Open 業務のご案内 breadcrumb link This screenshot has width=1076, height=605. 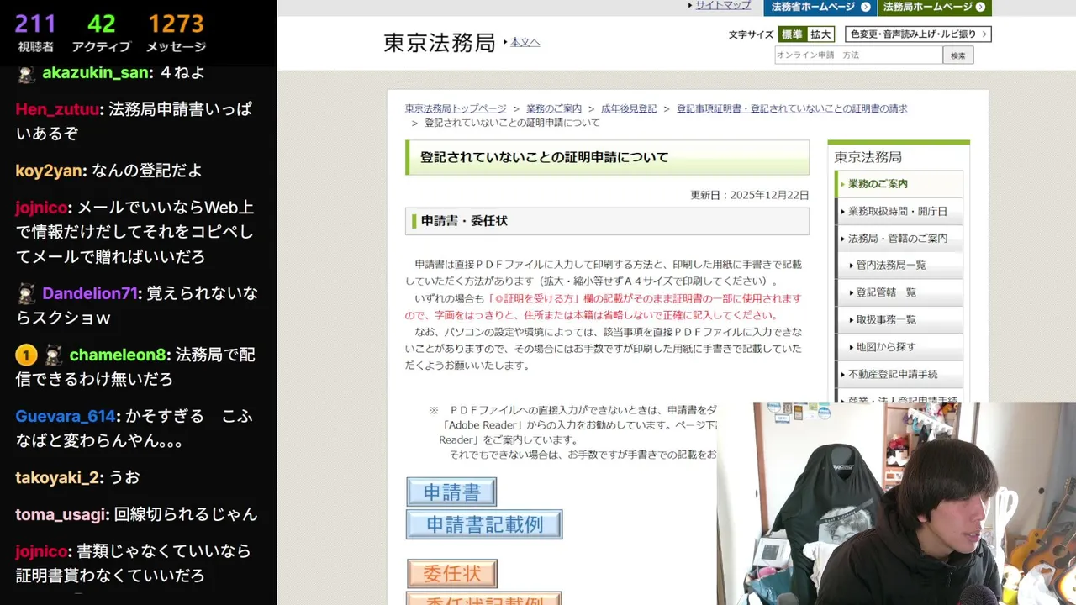coord(554,109)
